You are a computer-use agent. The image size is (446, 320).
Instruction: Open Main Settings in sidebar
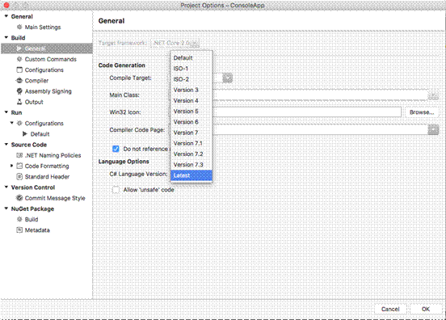tap(43, 27)
